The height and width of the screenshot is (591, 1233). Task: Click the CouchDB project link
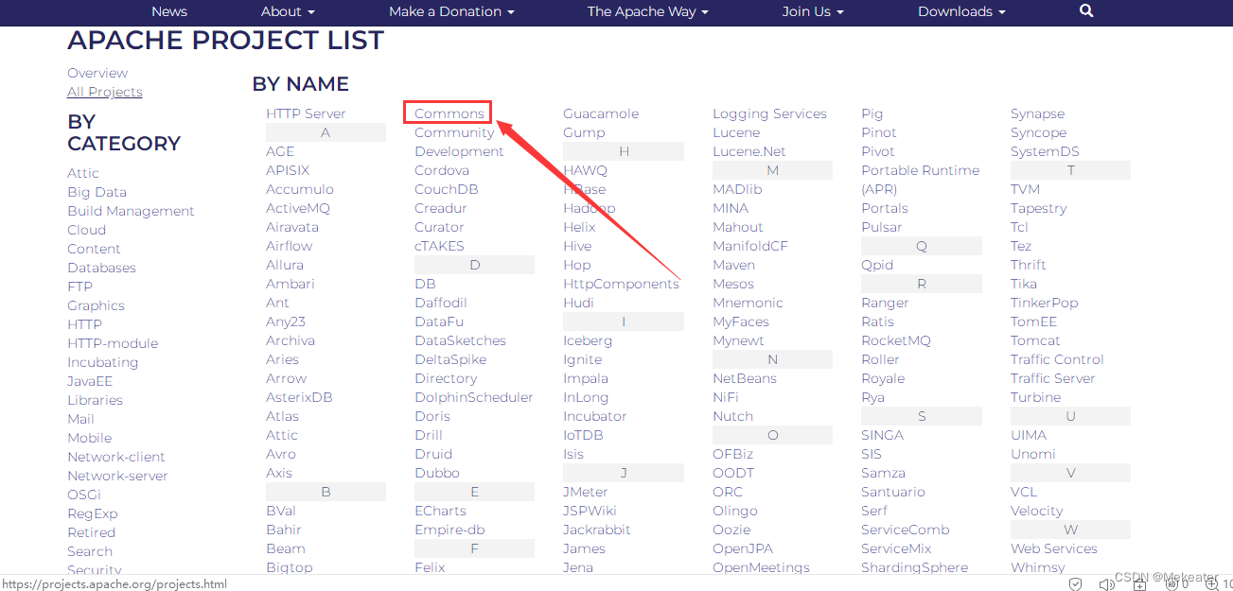(447, 189)
